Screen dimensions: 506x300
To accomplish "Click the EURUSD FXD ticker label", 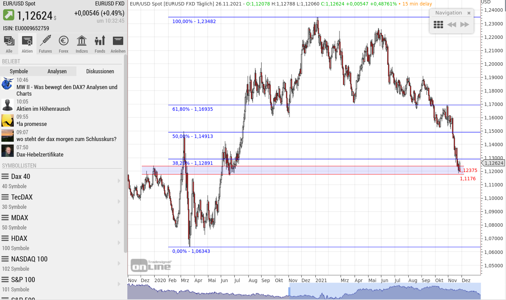I will (x=110, y=3).
